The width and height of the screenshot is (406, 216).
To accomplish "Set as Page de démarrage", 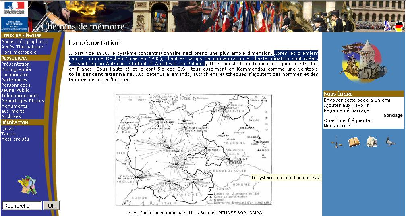I will point(346,110).
